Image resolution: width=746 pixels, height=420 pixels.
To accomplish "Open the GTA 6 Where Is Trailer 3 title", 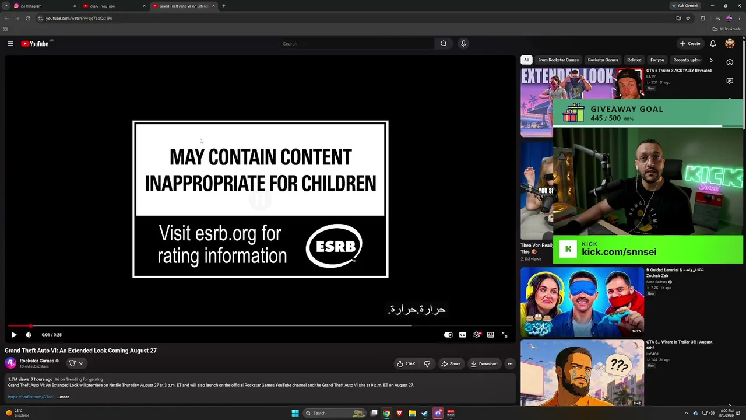I will tap(680, 345).
